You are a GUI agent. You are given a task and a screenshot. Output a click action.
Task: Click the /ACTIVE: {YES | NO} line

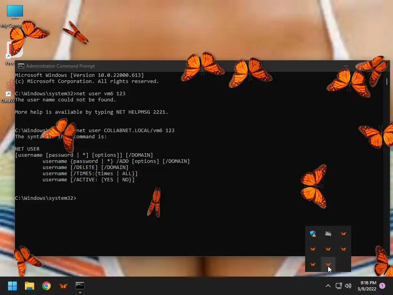point(89,180)
